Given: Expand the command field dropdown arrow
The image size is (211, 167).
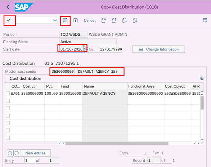Looking at the screenshot, I should pyautogui.click(x=55, y=21).
